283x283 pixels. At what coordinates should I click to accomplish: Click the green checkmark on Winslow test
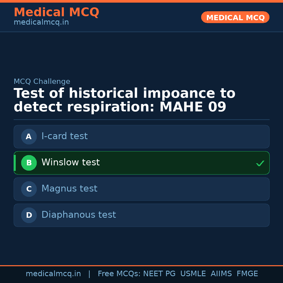260,163
